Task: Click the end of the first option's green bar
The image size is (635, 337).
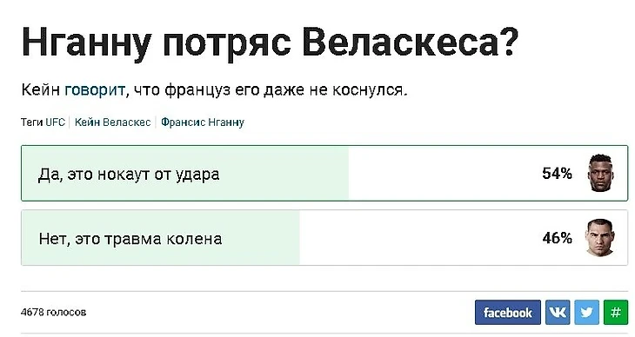Action: coord(346,173)
